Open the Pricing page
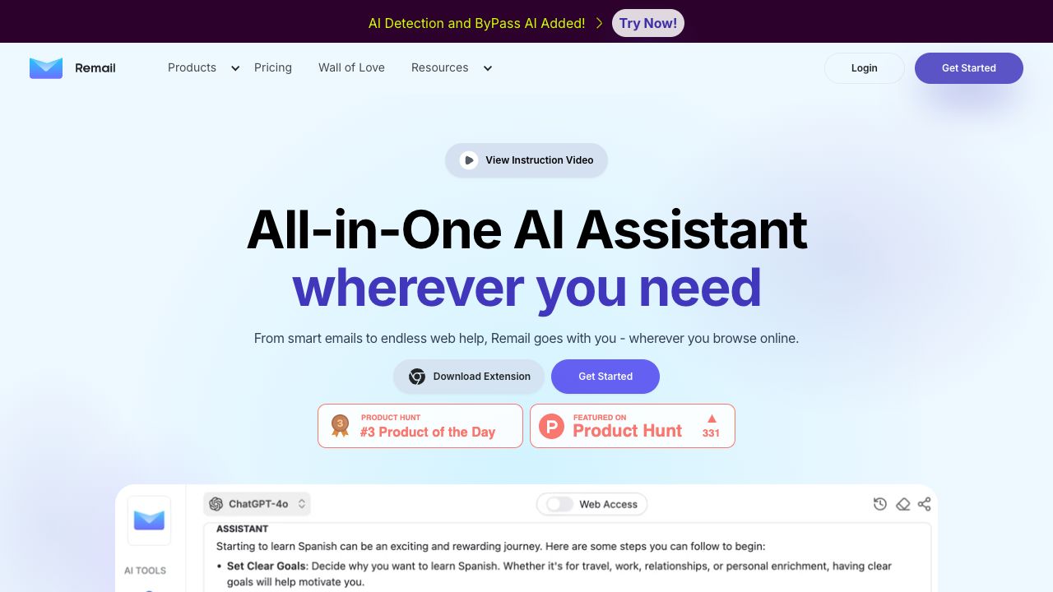 pos(273,67)
